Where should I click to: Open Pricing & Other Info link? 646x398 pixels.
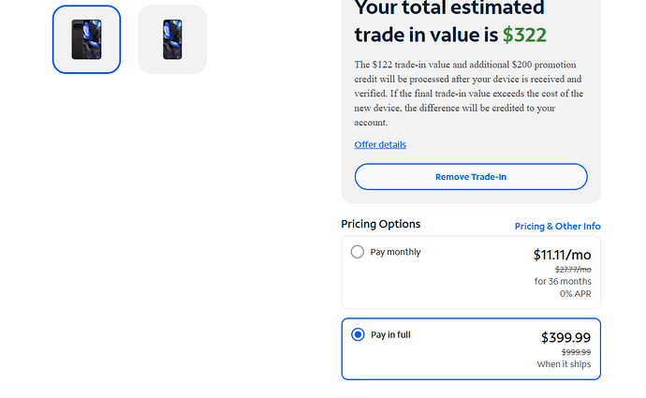[557, 226]
